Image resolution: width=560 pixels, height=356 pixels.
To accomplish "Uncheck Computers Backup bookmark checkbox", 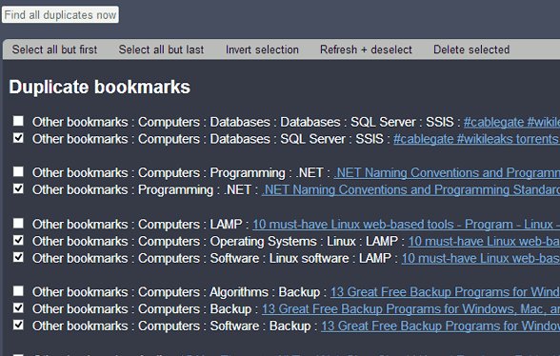I will tap(18, 307).
